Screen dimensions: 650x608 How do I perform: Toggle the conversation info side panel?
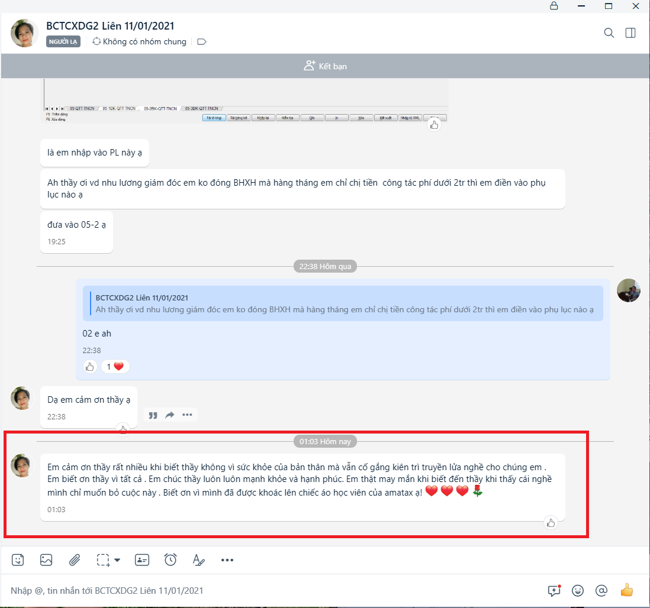tap(630, 33)
